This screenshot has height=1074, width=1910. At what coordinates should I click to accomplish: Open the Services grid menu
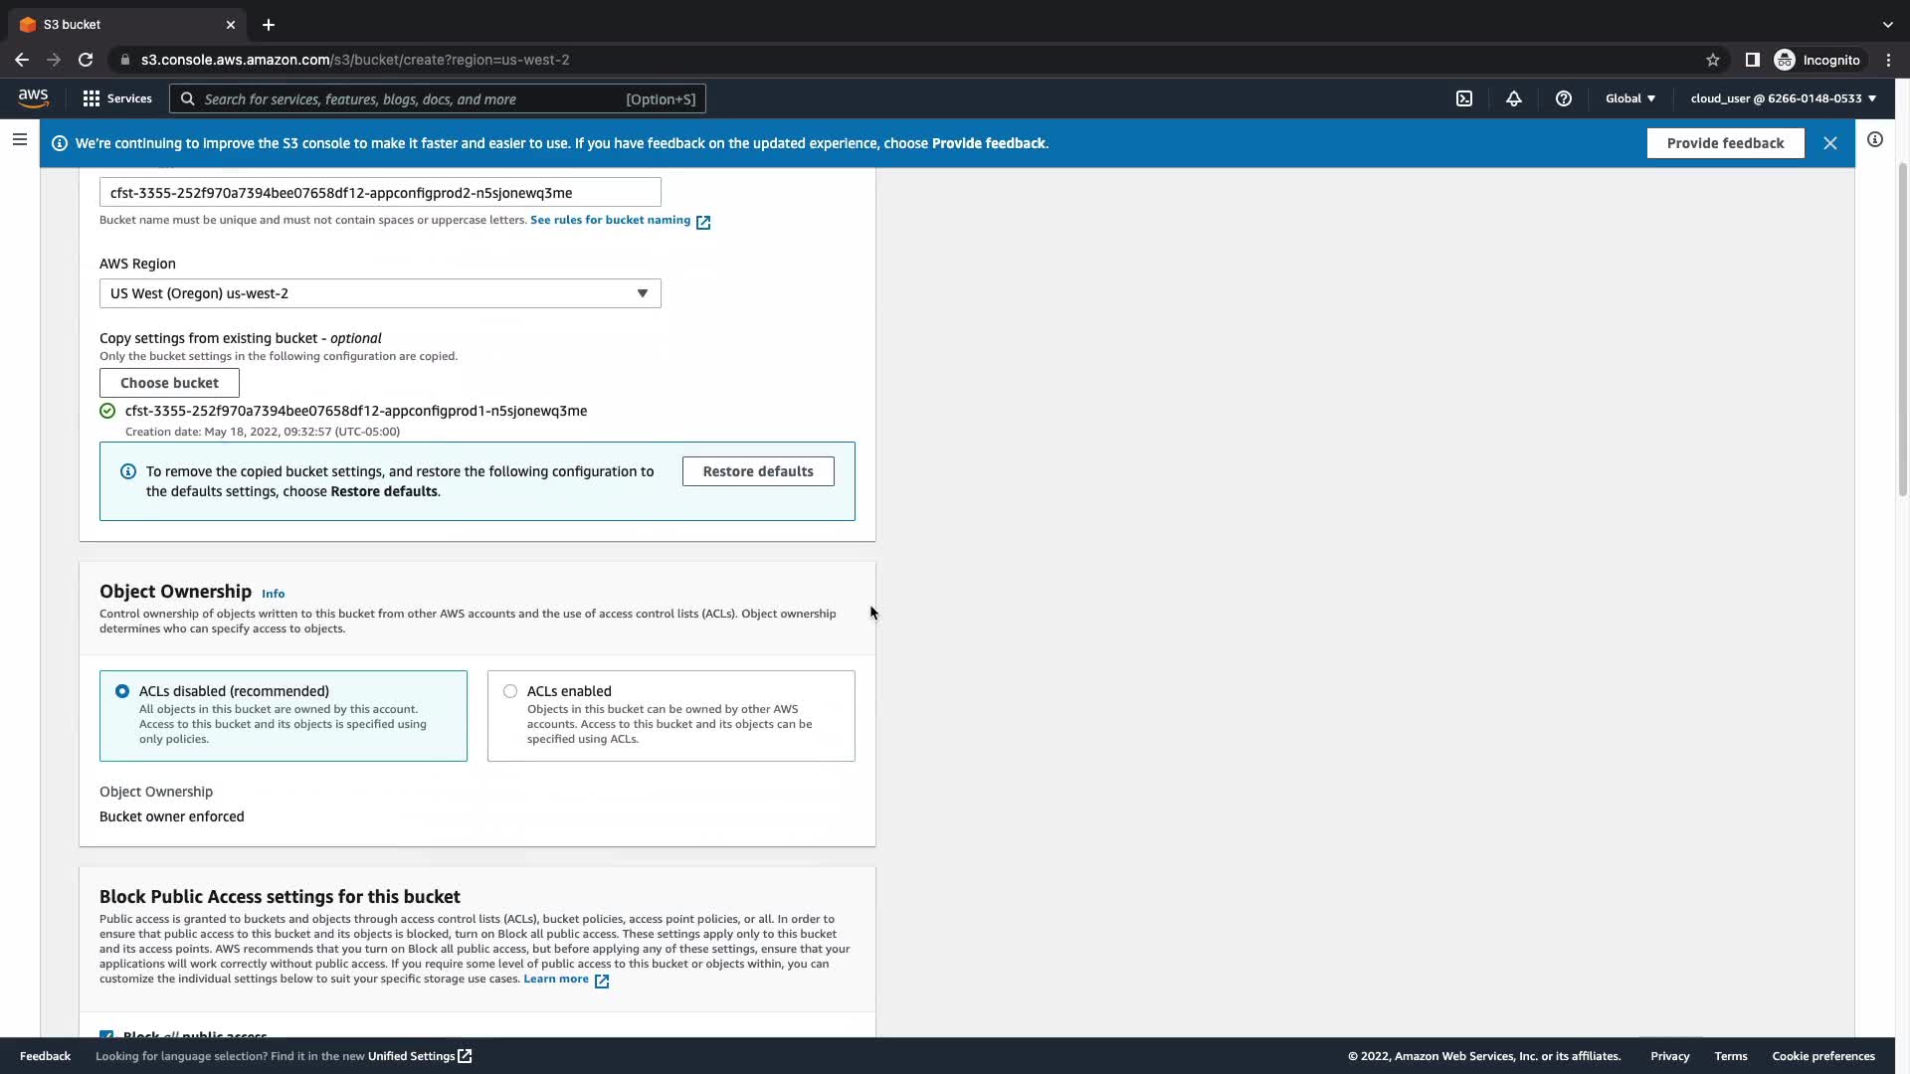pyautogui.click(x=117, y=98)
